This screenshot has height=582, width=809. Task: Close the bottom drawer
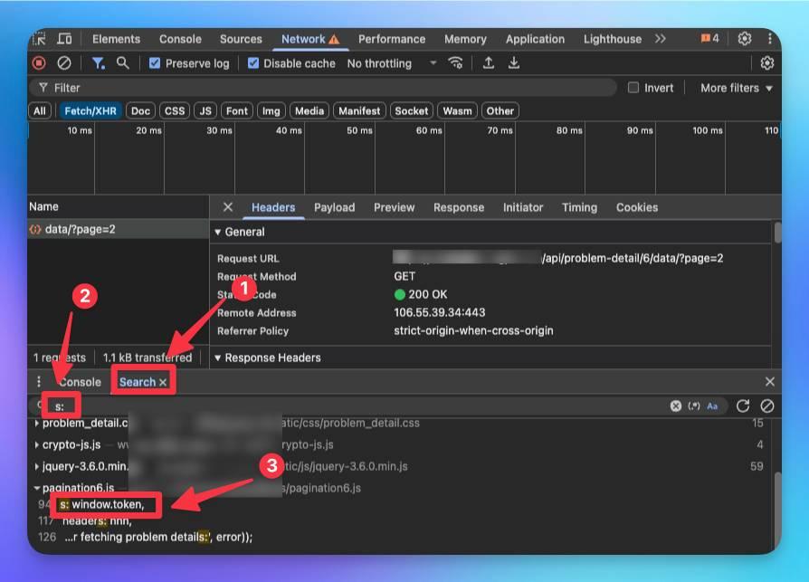pyautogui.click(x=770, y=382)
